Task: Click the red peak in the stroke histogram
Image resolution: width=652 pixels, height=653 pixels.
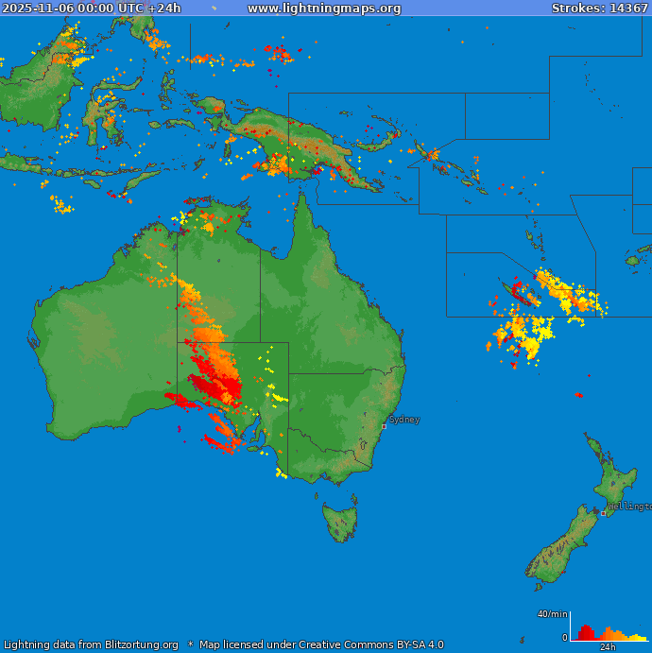Action: point(586,631)
